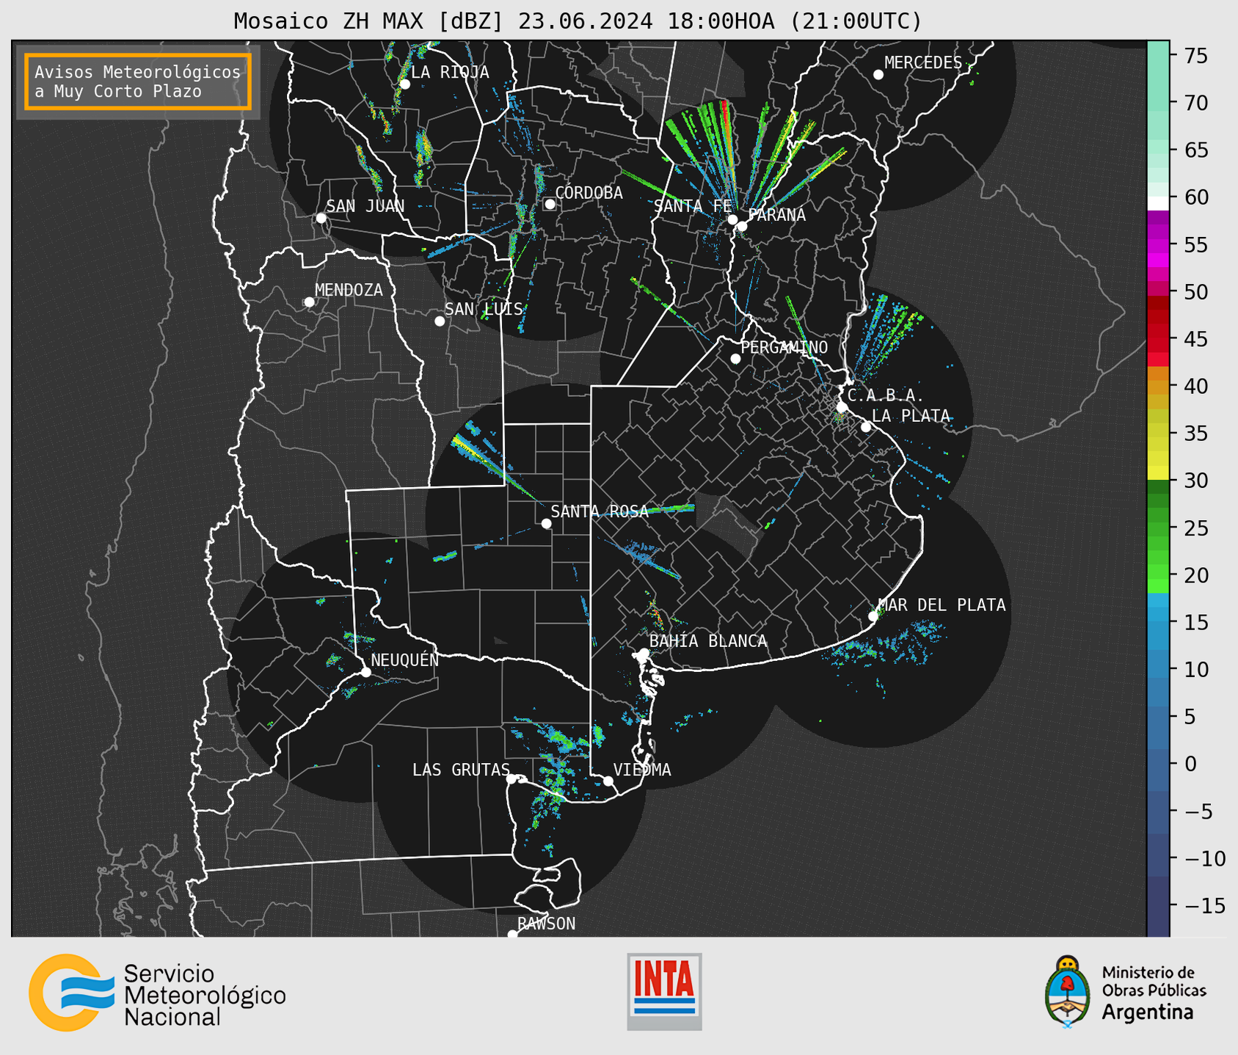Click the C.A.B.A. city marker dot

842,407
